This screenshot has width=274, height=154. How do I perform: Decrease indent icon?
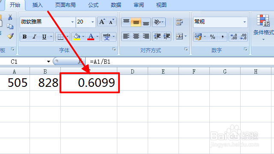[x=157, y=36]
